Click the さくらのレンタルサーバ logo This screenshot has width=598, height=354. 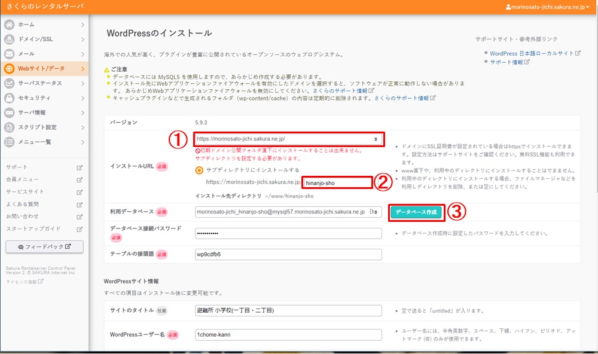[45, 7]
